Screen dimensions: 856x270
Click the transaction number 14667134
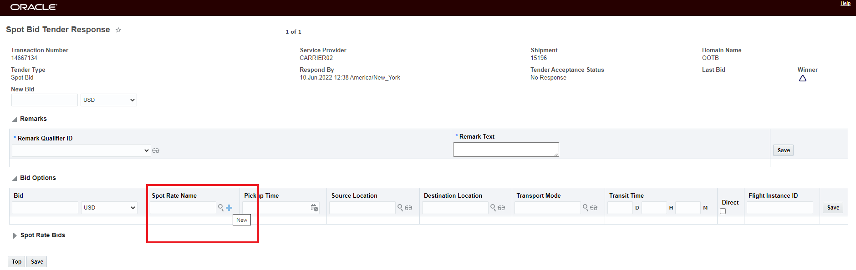pyautogui.click(x=24, y=58)
